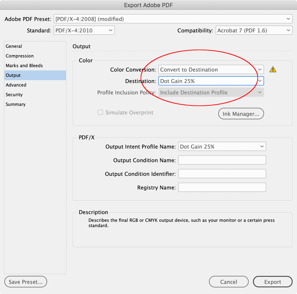Open the Standard PDF/X-4:2010 dropdown

[x=84, y=30]
